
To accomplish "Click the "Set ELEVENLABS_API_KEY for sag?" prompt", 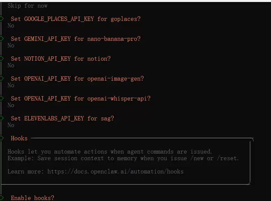I will pos(62,118).
